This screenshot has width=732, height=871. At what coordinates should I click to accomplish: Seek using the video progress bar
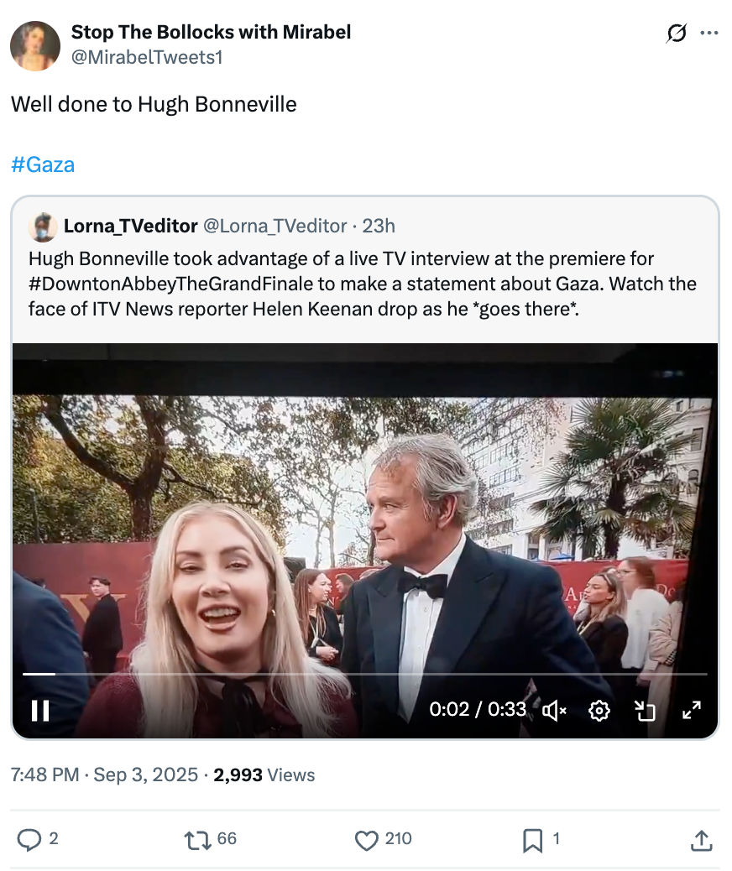click(366, 674)
